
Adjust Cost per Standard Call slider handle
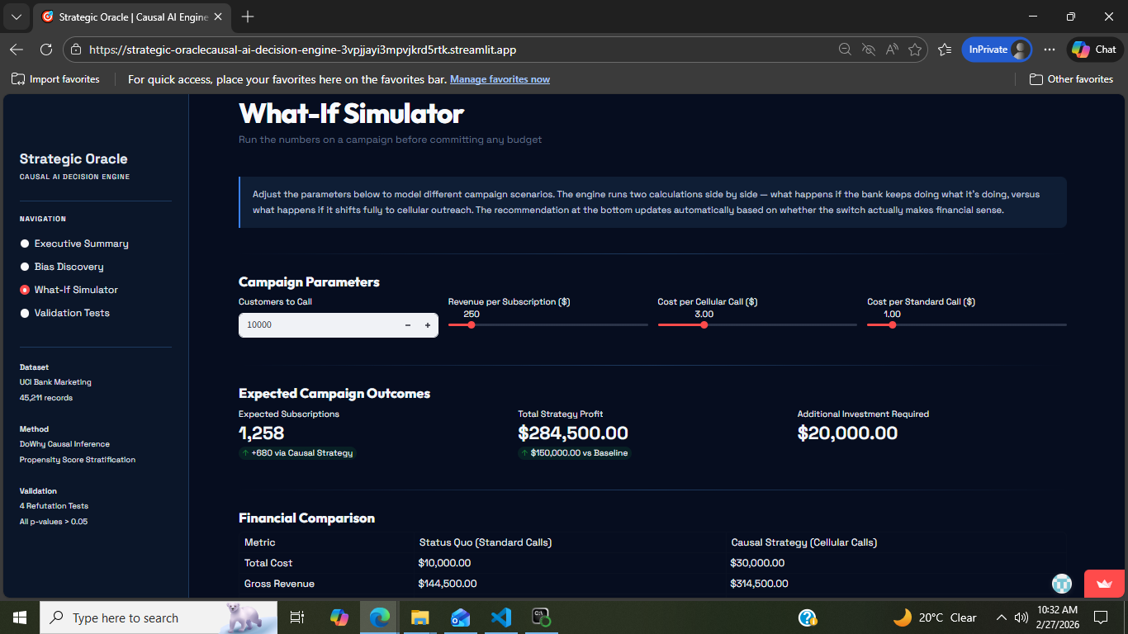pos(892,325)
